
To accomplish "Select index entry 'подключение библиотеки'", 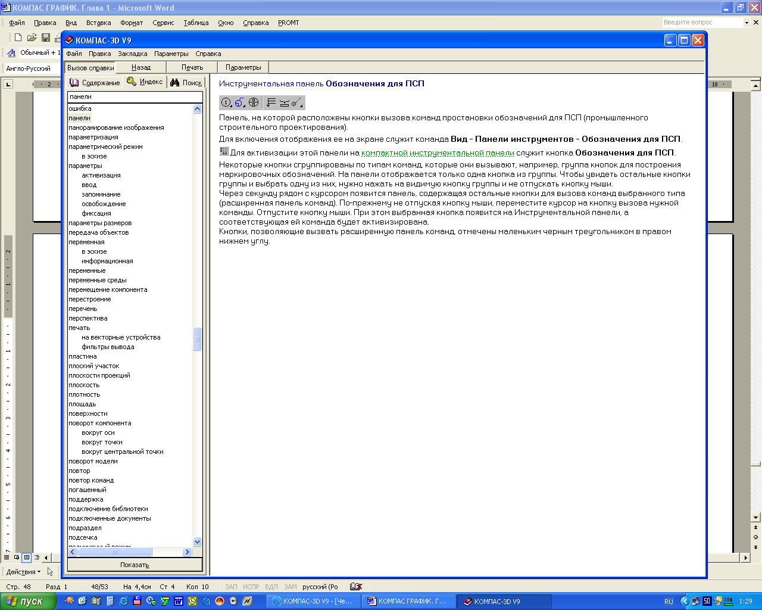I will click(x=108, y=509).
